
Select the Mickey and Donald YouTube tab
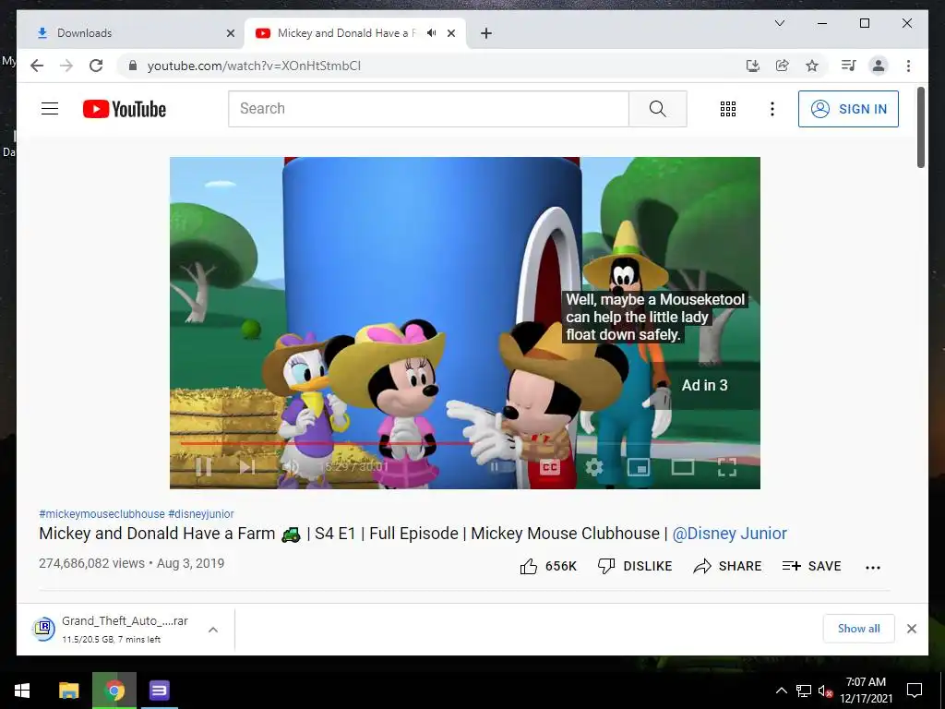click(x=347, y=33)
